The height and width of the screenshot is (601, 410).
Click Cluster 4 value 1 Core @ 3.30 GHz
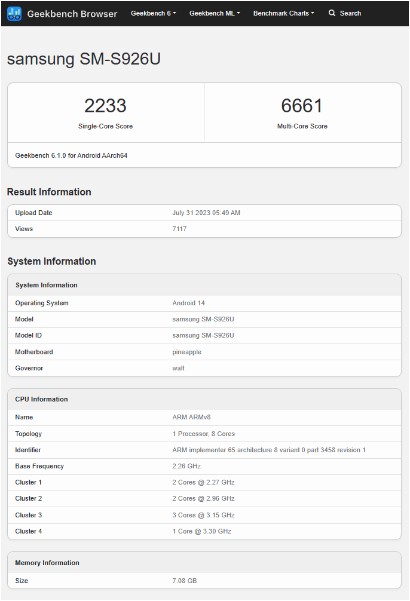click(202, 531)
